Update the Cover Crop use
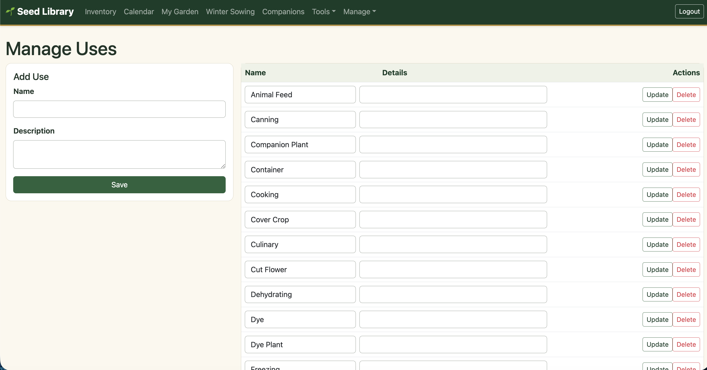Image resolution: width=707 pixels, height=370 pixels. pos(657,220)
